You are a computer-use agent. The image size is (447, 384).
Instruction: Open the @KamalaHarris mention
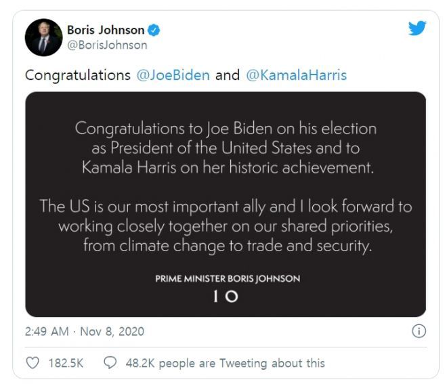click(x=296, y=75)
